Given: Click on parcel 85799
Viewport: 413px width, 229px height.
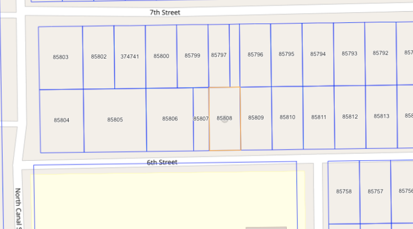Looking at the screenshot, I should 192,55.
